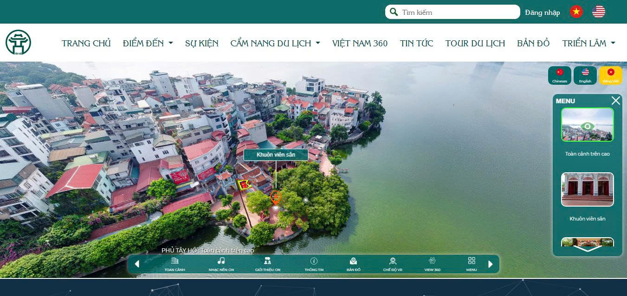
Task: Toggle background music Nhạc Nền off
Action: (x=221, y=264)
